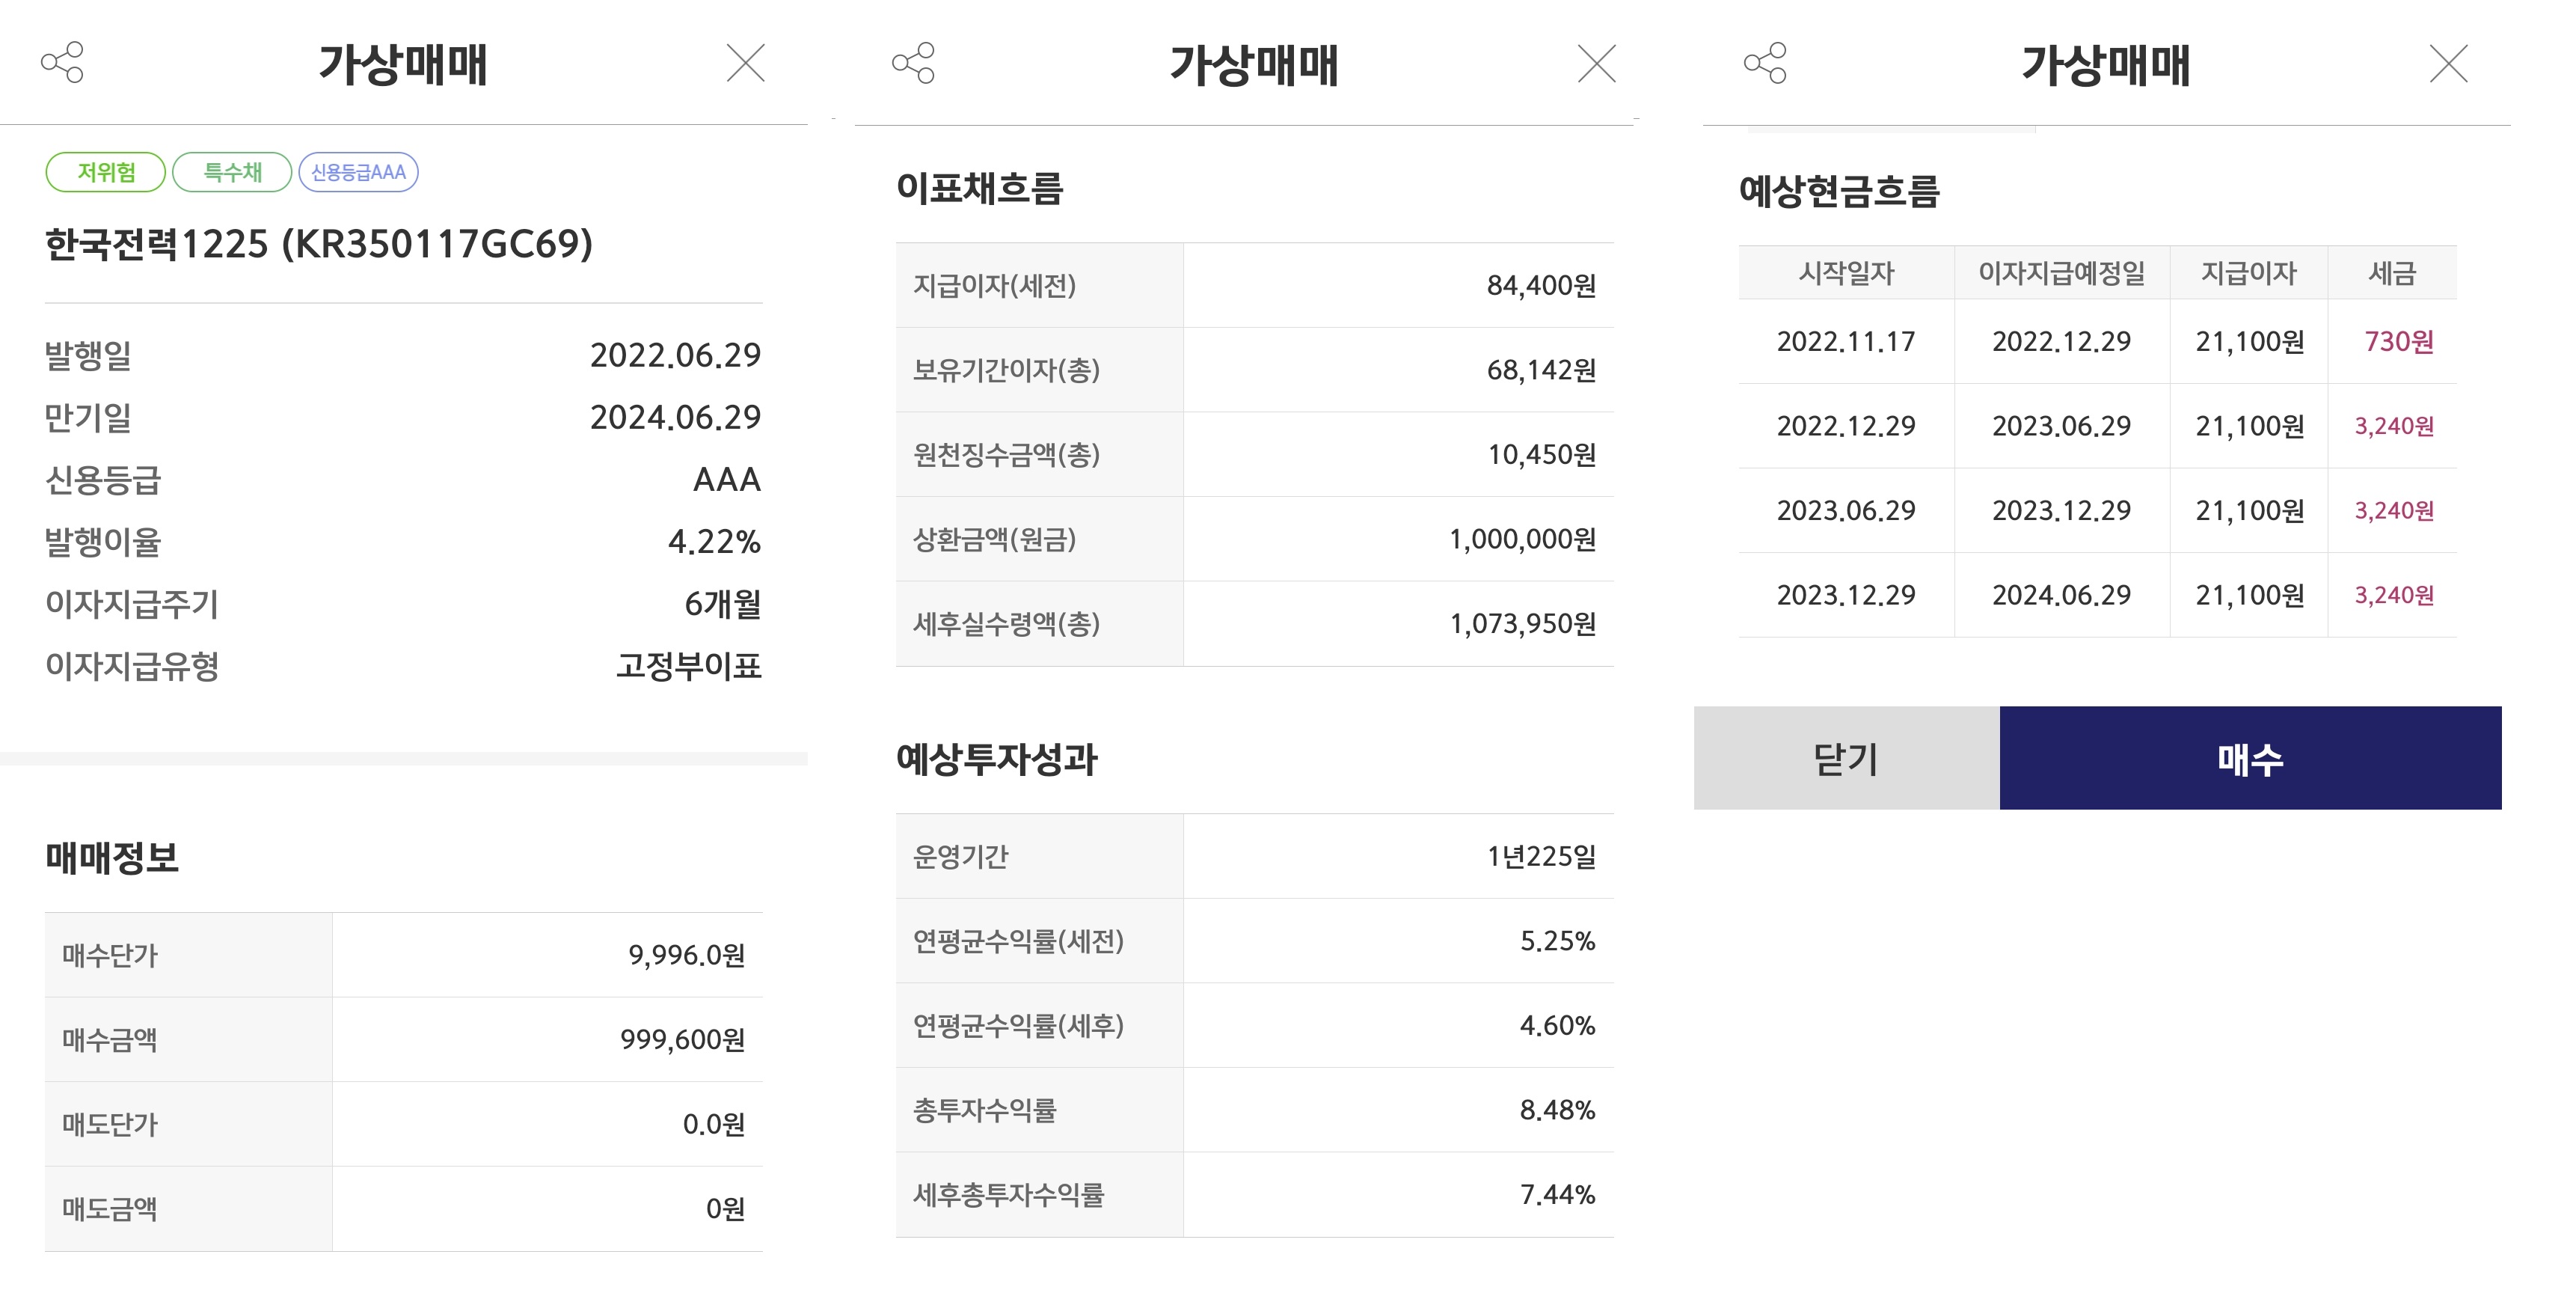
Task: Click 발행이율 value 4.22%
Action: [714, 542]
